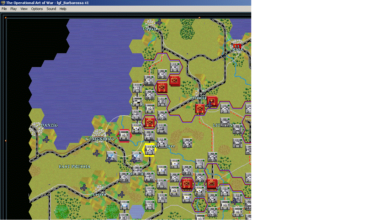This screenshot has width=377, height=220.
Task: Select the 19 26 division counter
Action: (x=187, y=143)
